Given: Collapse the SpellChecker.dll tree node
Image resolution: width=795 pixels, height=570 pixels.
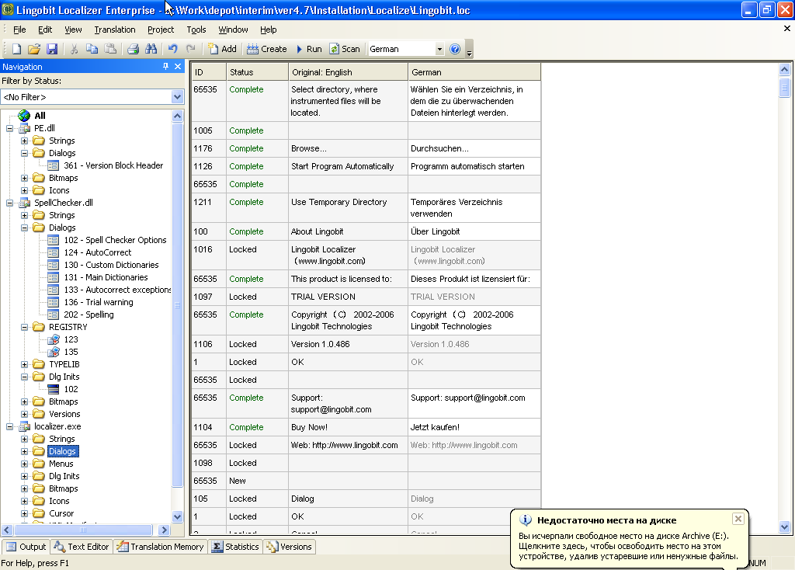Looking at the screenshot, I should [x=9, y=203].
